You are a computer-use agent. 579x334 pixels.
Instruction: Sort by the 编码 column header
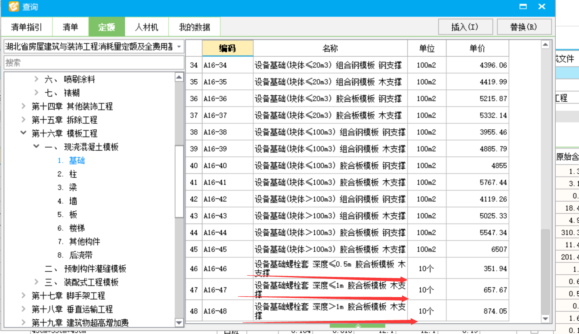[x=228, y=49]
